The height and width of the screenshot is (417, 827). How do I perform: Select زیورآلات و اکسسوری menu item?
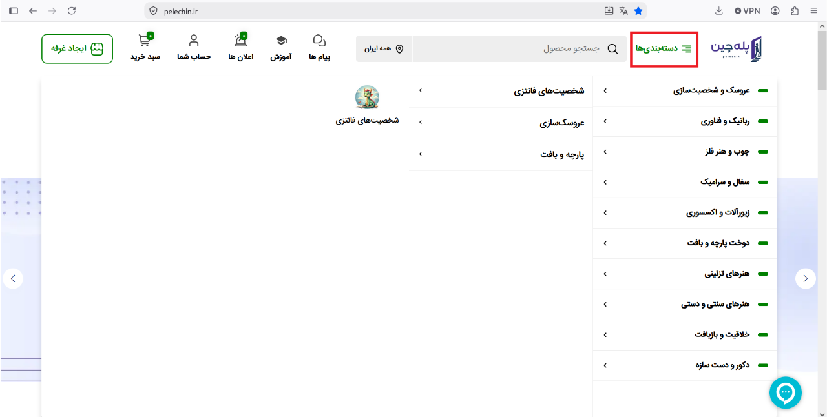click(x=685, y=212)
